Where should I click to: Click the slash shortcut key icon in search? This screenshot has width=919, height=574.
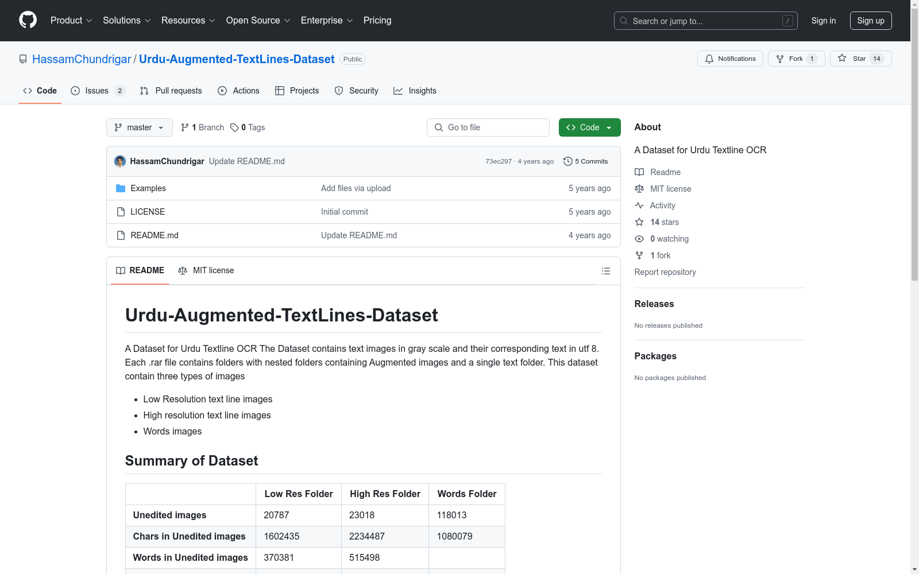[787, 21]
